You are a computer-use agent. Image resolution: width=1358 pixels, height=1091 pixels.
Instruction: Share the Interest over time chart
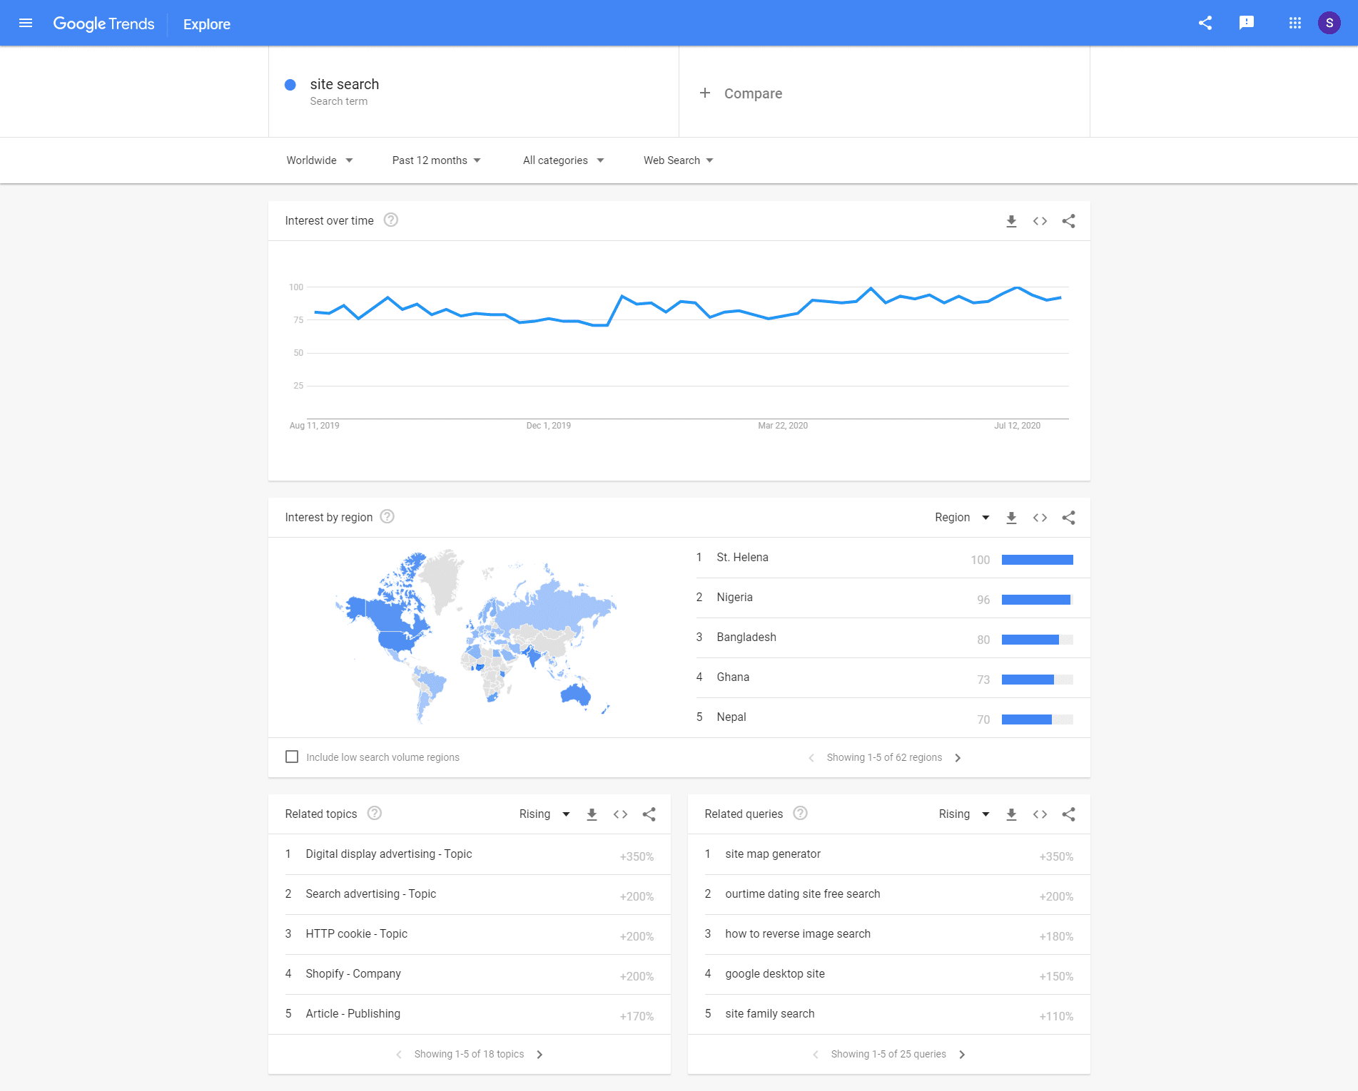click(1068, 221)
